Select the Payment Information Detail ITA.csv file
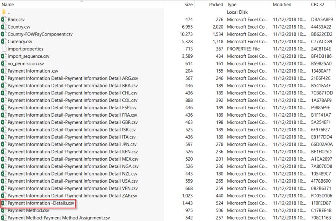 pyautogui.click(x=71, y=137)
